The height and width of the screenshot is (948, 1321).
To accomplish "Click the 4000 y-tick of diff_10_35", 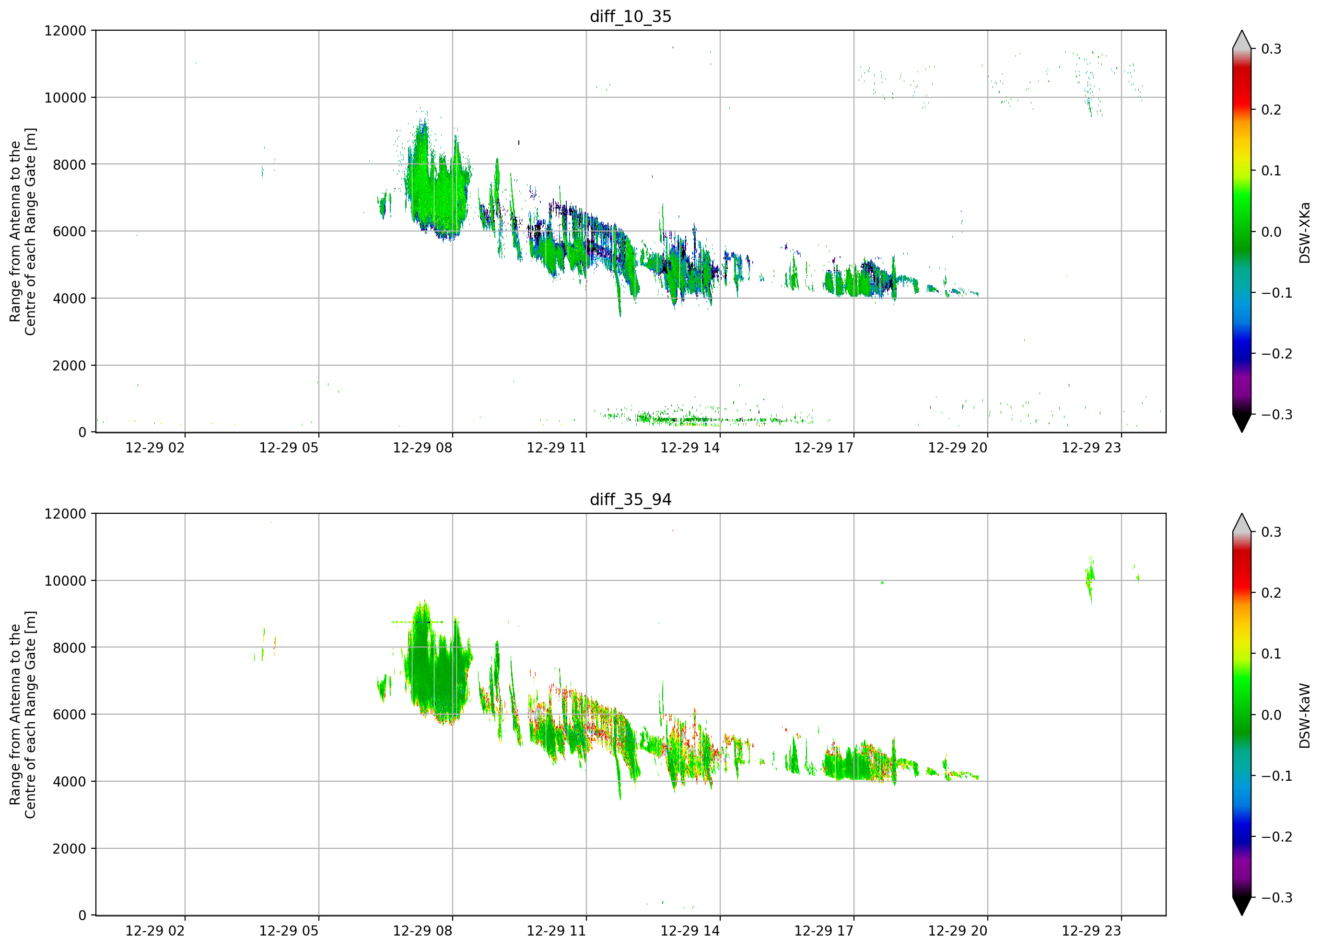I will click(x=70, y=299).
